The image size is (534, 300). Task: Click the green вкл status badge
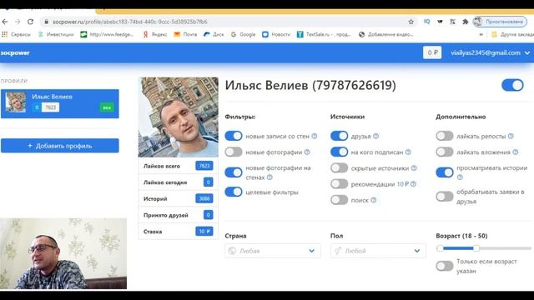[107, 107]
